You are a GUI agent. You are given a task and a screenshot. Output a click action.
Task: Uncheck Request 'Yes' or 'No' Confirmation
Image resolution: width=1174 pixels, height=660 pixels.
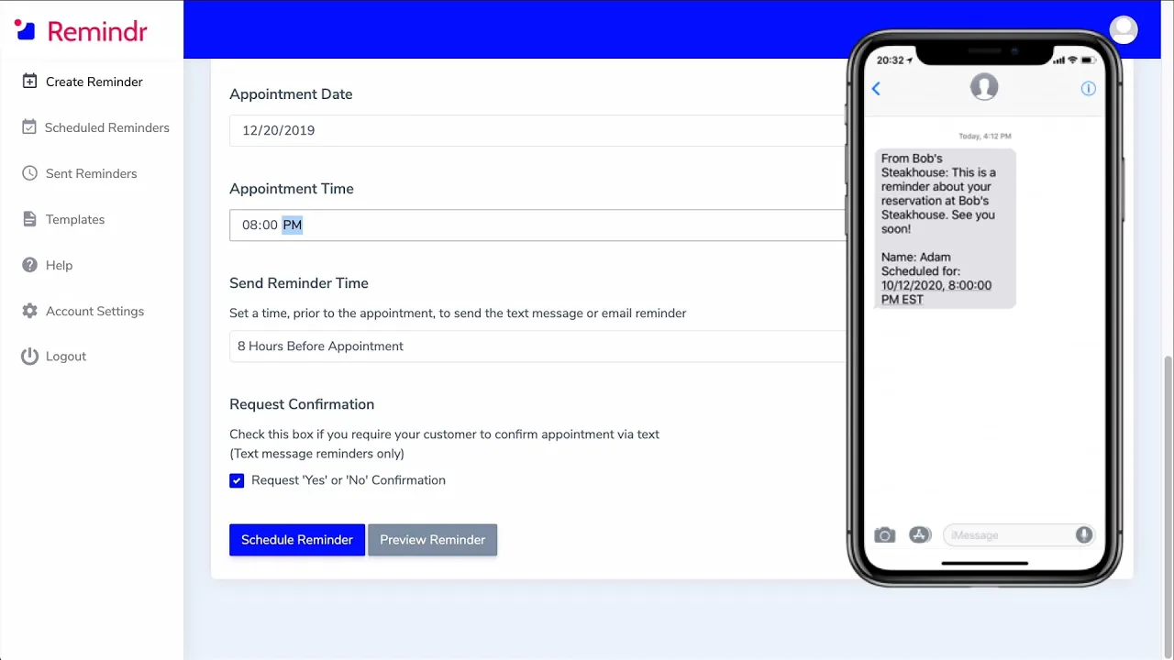237,480
